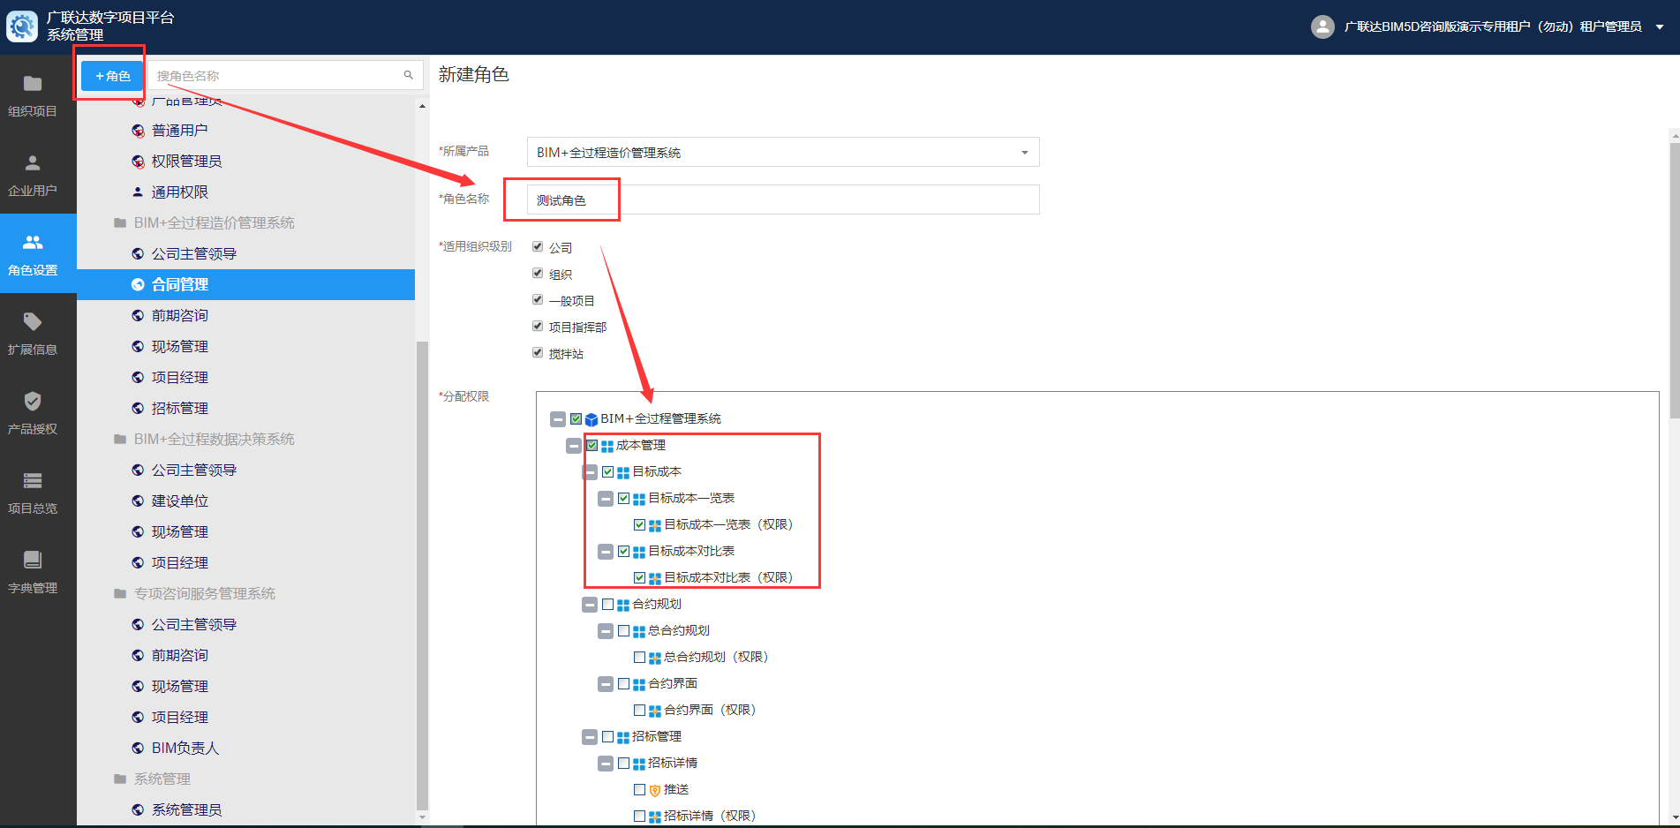Click the folder icon of BIM+全过程数据决策系统 group
The image size is (1680, 828).
coord(120,439)
